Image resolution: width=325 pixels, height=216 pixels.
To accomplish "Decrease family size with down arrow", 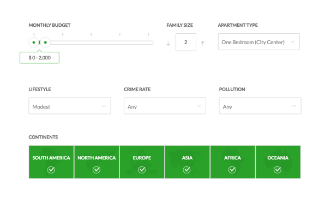I will point(168,43).
